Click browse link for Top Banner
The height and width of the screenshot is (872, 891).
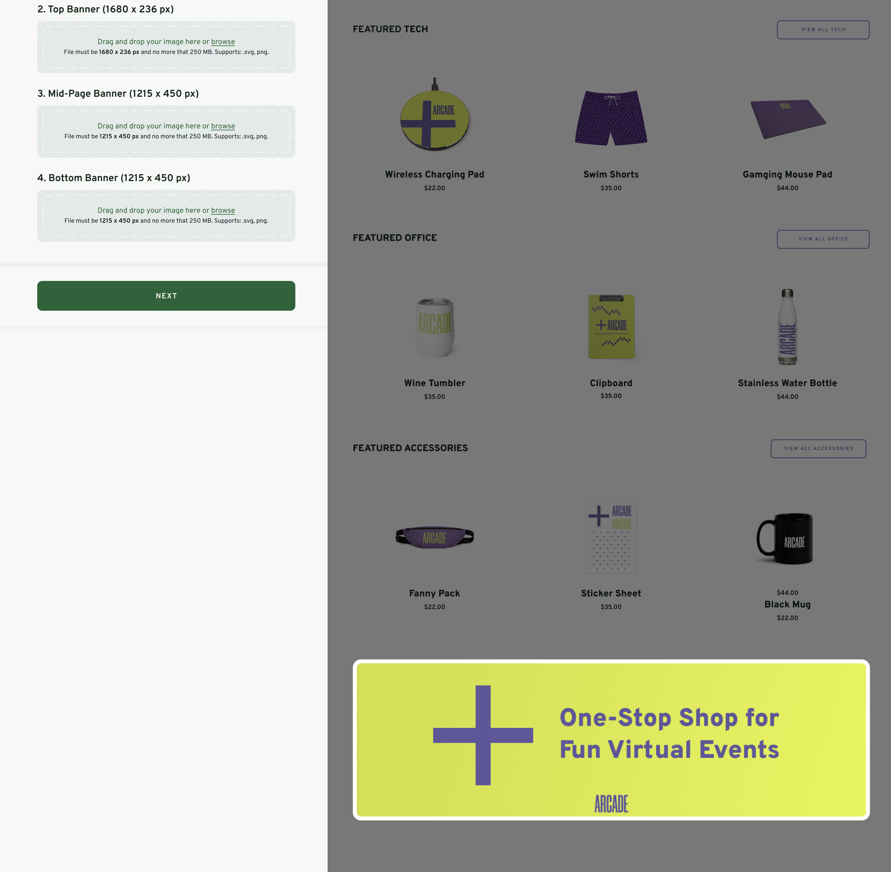click(223, 42)
